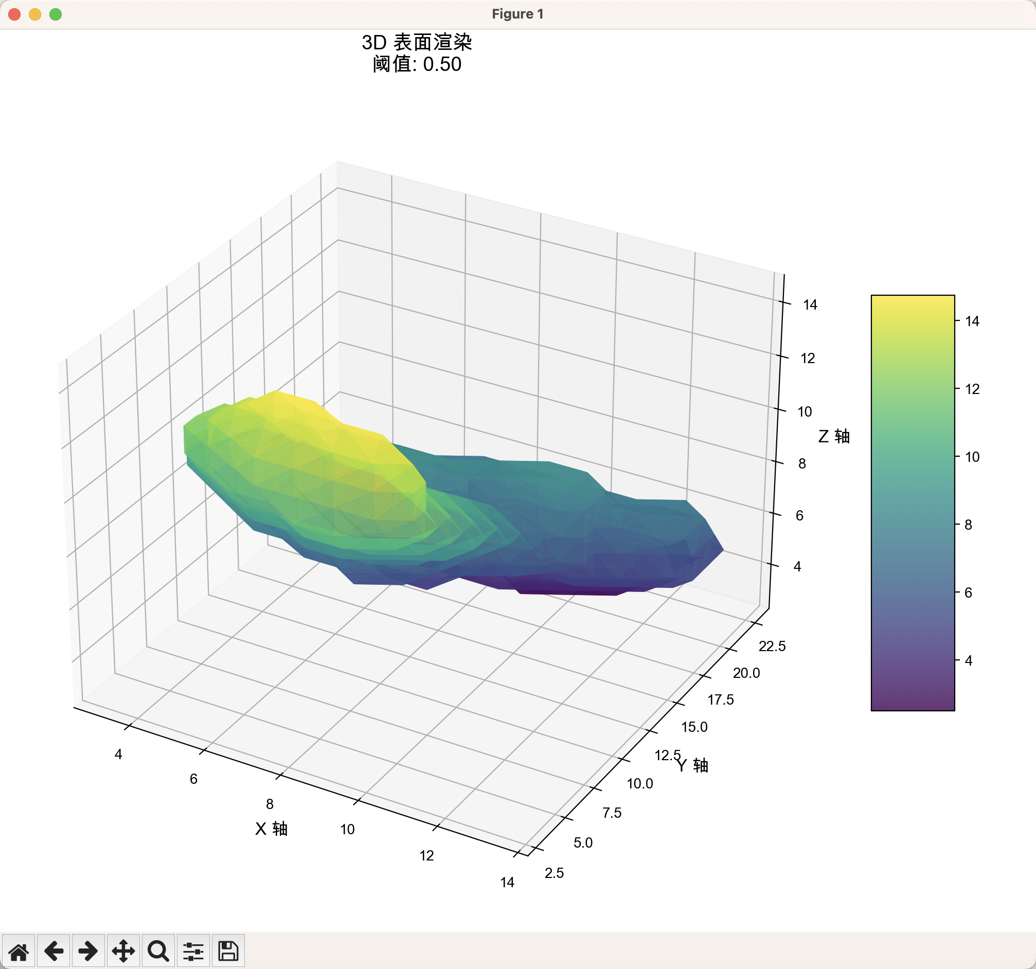Activate the Pan axes tool
The height and width of the screenshot is (969, 1036).
[x=123, y=952]
